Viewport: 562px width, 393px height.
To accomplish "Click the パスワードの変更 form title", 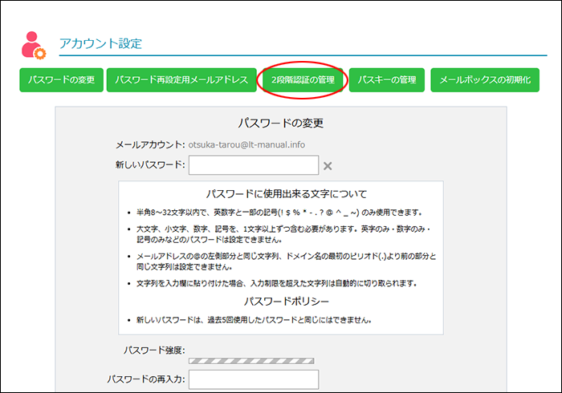I will [280, 124].
